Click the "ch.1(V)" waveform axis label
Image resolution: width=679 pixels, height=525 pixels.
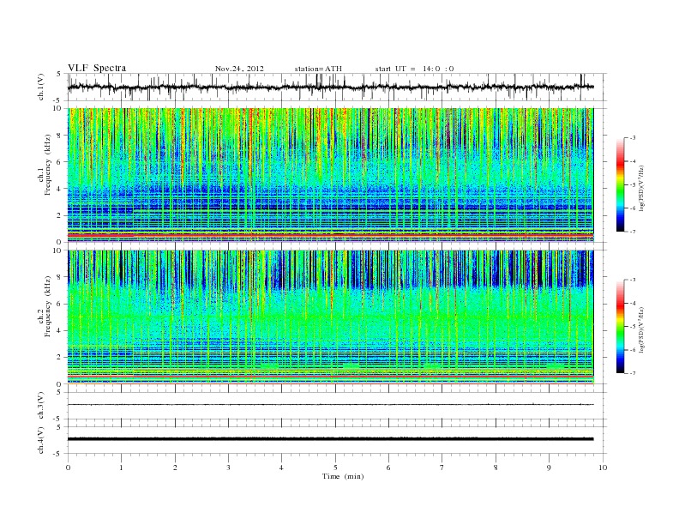pos(41,87)
